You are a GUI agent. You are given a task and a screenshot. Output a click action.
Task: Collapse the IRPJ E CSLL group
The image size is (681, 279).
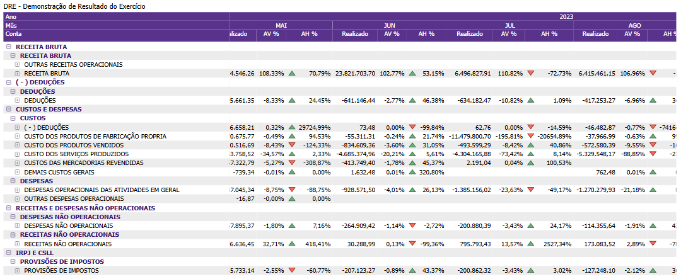tap(8, 253)
